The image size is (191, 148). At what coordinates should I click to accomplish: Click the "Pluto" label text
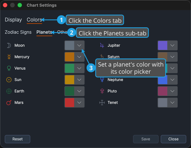pyautogui.click(x=112, y=91)
